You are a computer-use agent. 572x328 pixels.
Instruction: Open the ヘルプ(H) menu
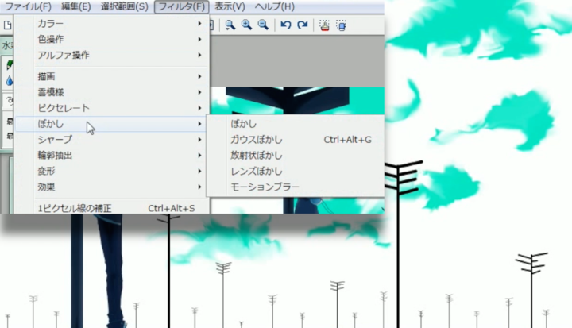(x=274, y=6)
